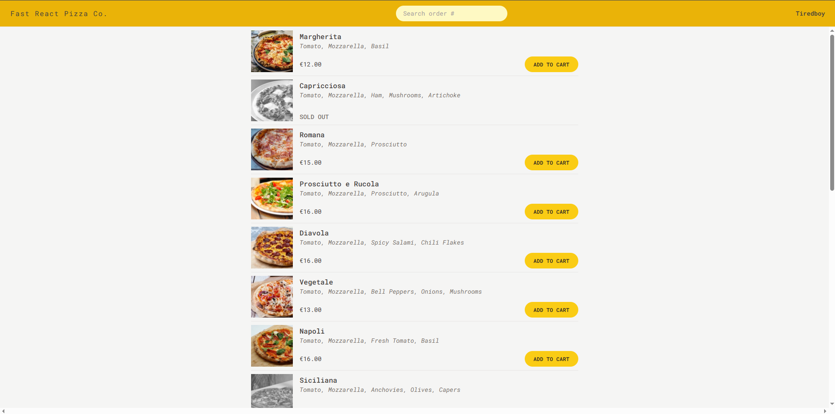Click the Tiredboy username
The image size is (835, 414).
tap(810, 13)
